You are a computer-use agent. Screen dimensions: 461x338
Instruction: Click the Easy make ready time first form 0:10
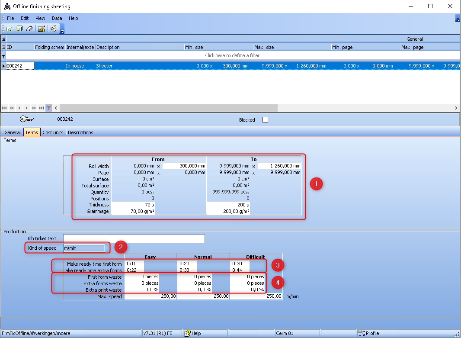(134, 264)
